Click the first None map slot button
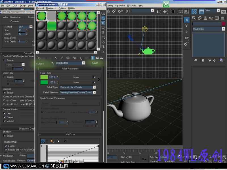 point(76,77)
